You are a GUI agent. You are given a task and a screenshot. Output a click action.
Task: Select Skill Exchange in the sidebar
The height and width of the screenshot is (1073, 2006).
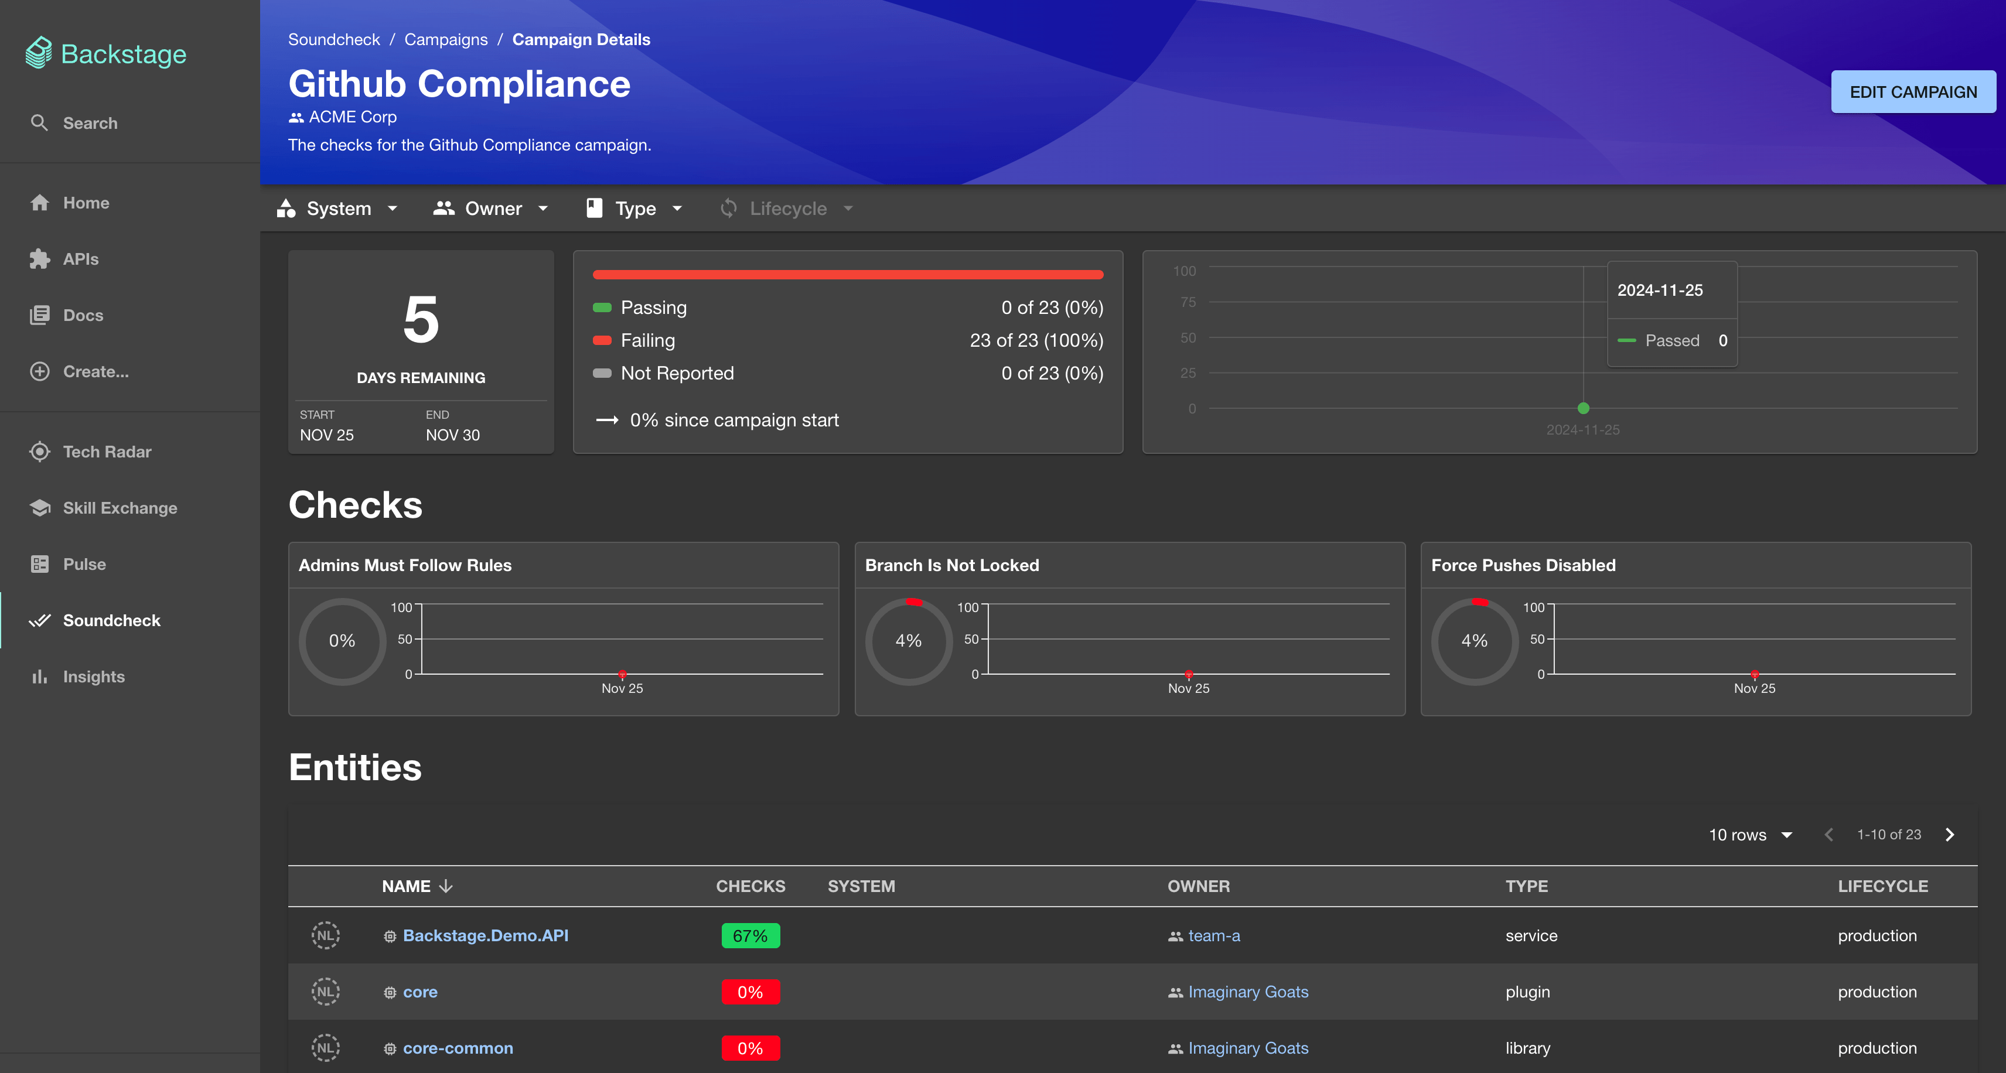pos(130,508)
